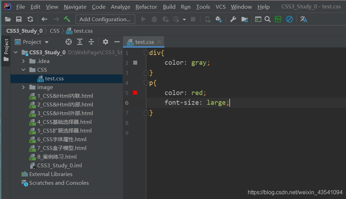Click the Debug bug icon
The image size is (346, 199).
tap(154, 19)
